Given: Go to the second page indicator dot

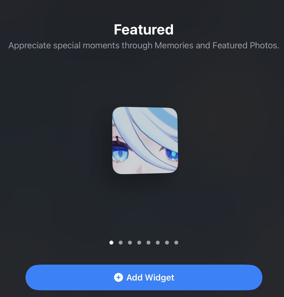Looking at the screenshot, I should pos(121,243).
